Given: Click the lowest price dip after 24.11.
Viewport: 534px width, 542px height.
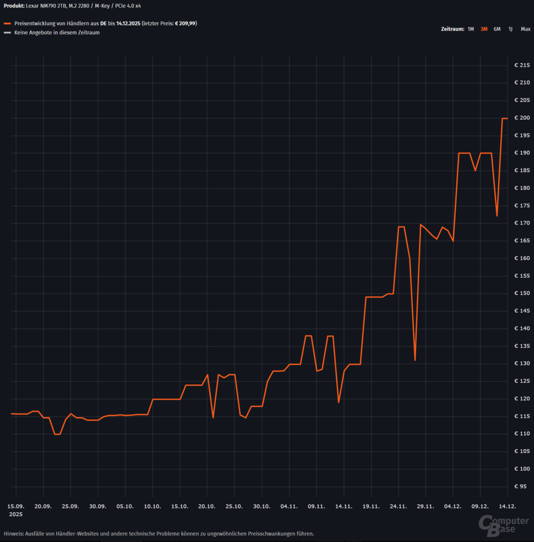Looking at the screenshot, I should pyautogui.click(x=415, y=360).
